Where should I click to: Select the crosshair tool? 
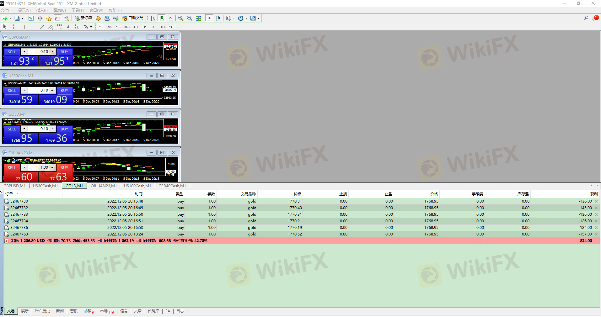[x=13, y=27]
